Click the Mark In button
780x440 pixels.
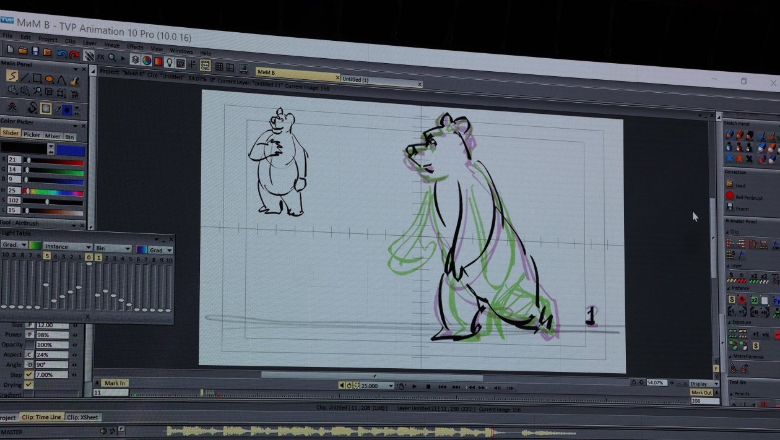[115, 383]
